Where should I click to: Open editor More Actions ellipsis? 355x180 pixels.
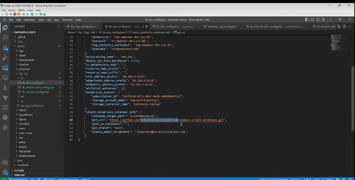(x=350, y=27)
